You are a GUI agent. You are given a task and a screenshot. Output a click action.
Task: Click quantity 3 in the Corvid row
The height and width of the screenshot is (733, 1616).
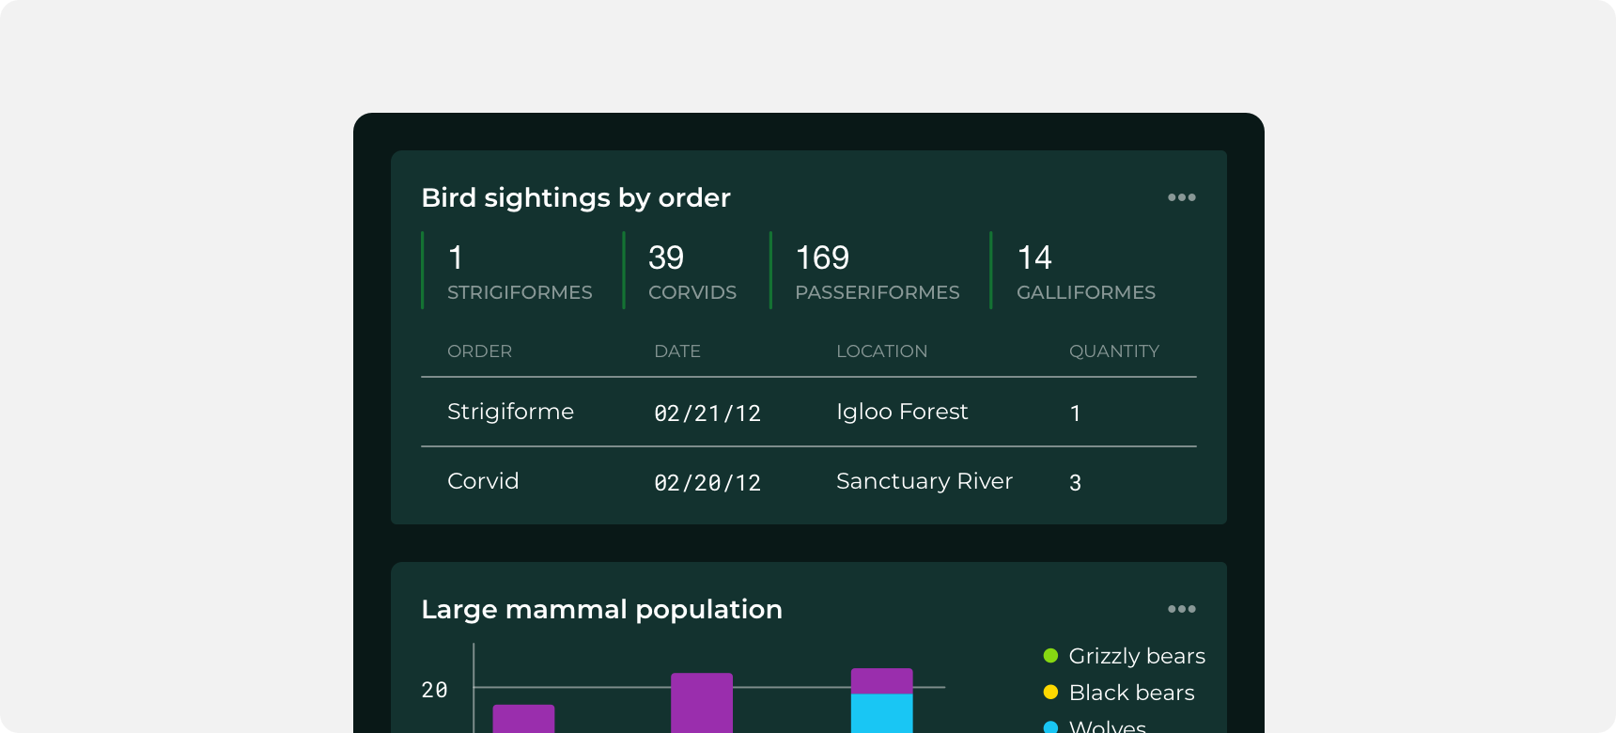point(1075,482)
